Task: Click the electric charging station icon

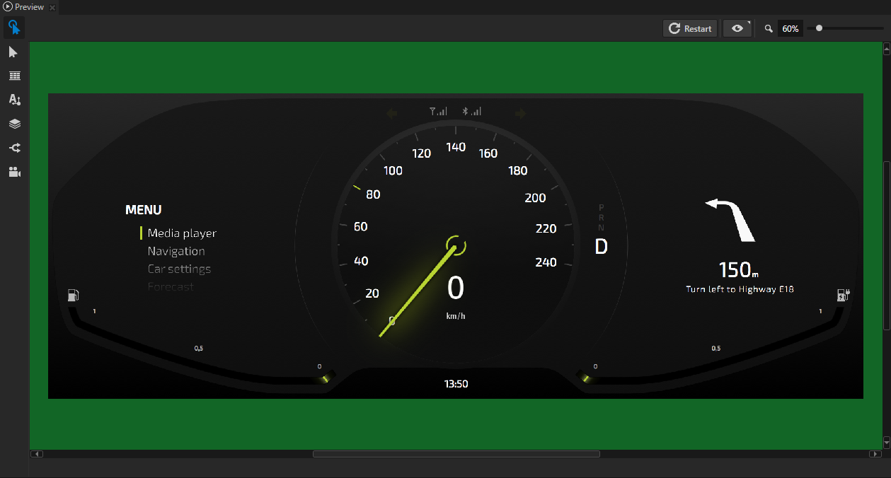Action: coord(842,295)
